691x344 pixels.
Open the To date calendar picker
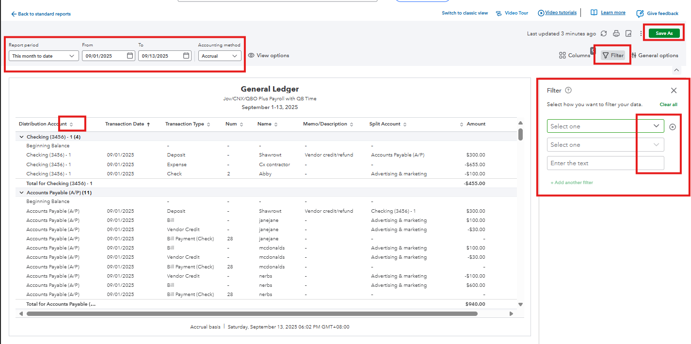pyautogui.click(x=186, y=56)
